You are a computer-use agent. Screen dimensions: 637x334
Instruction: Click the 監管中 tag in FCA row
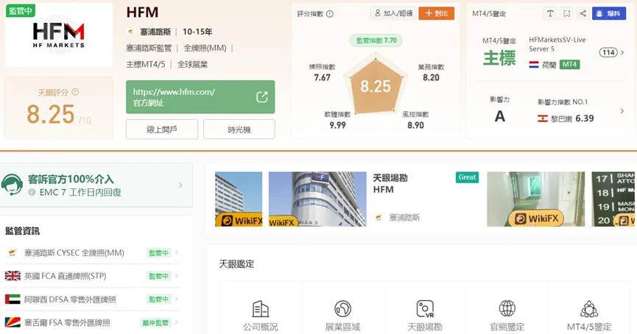158,276
